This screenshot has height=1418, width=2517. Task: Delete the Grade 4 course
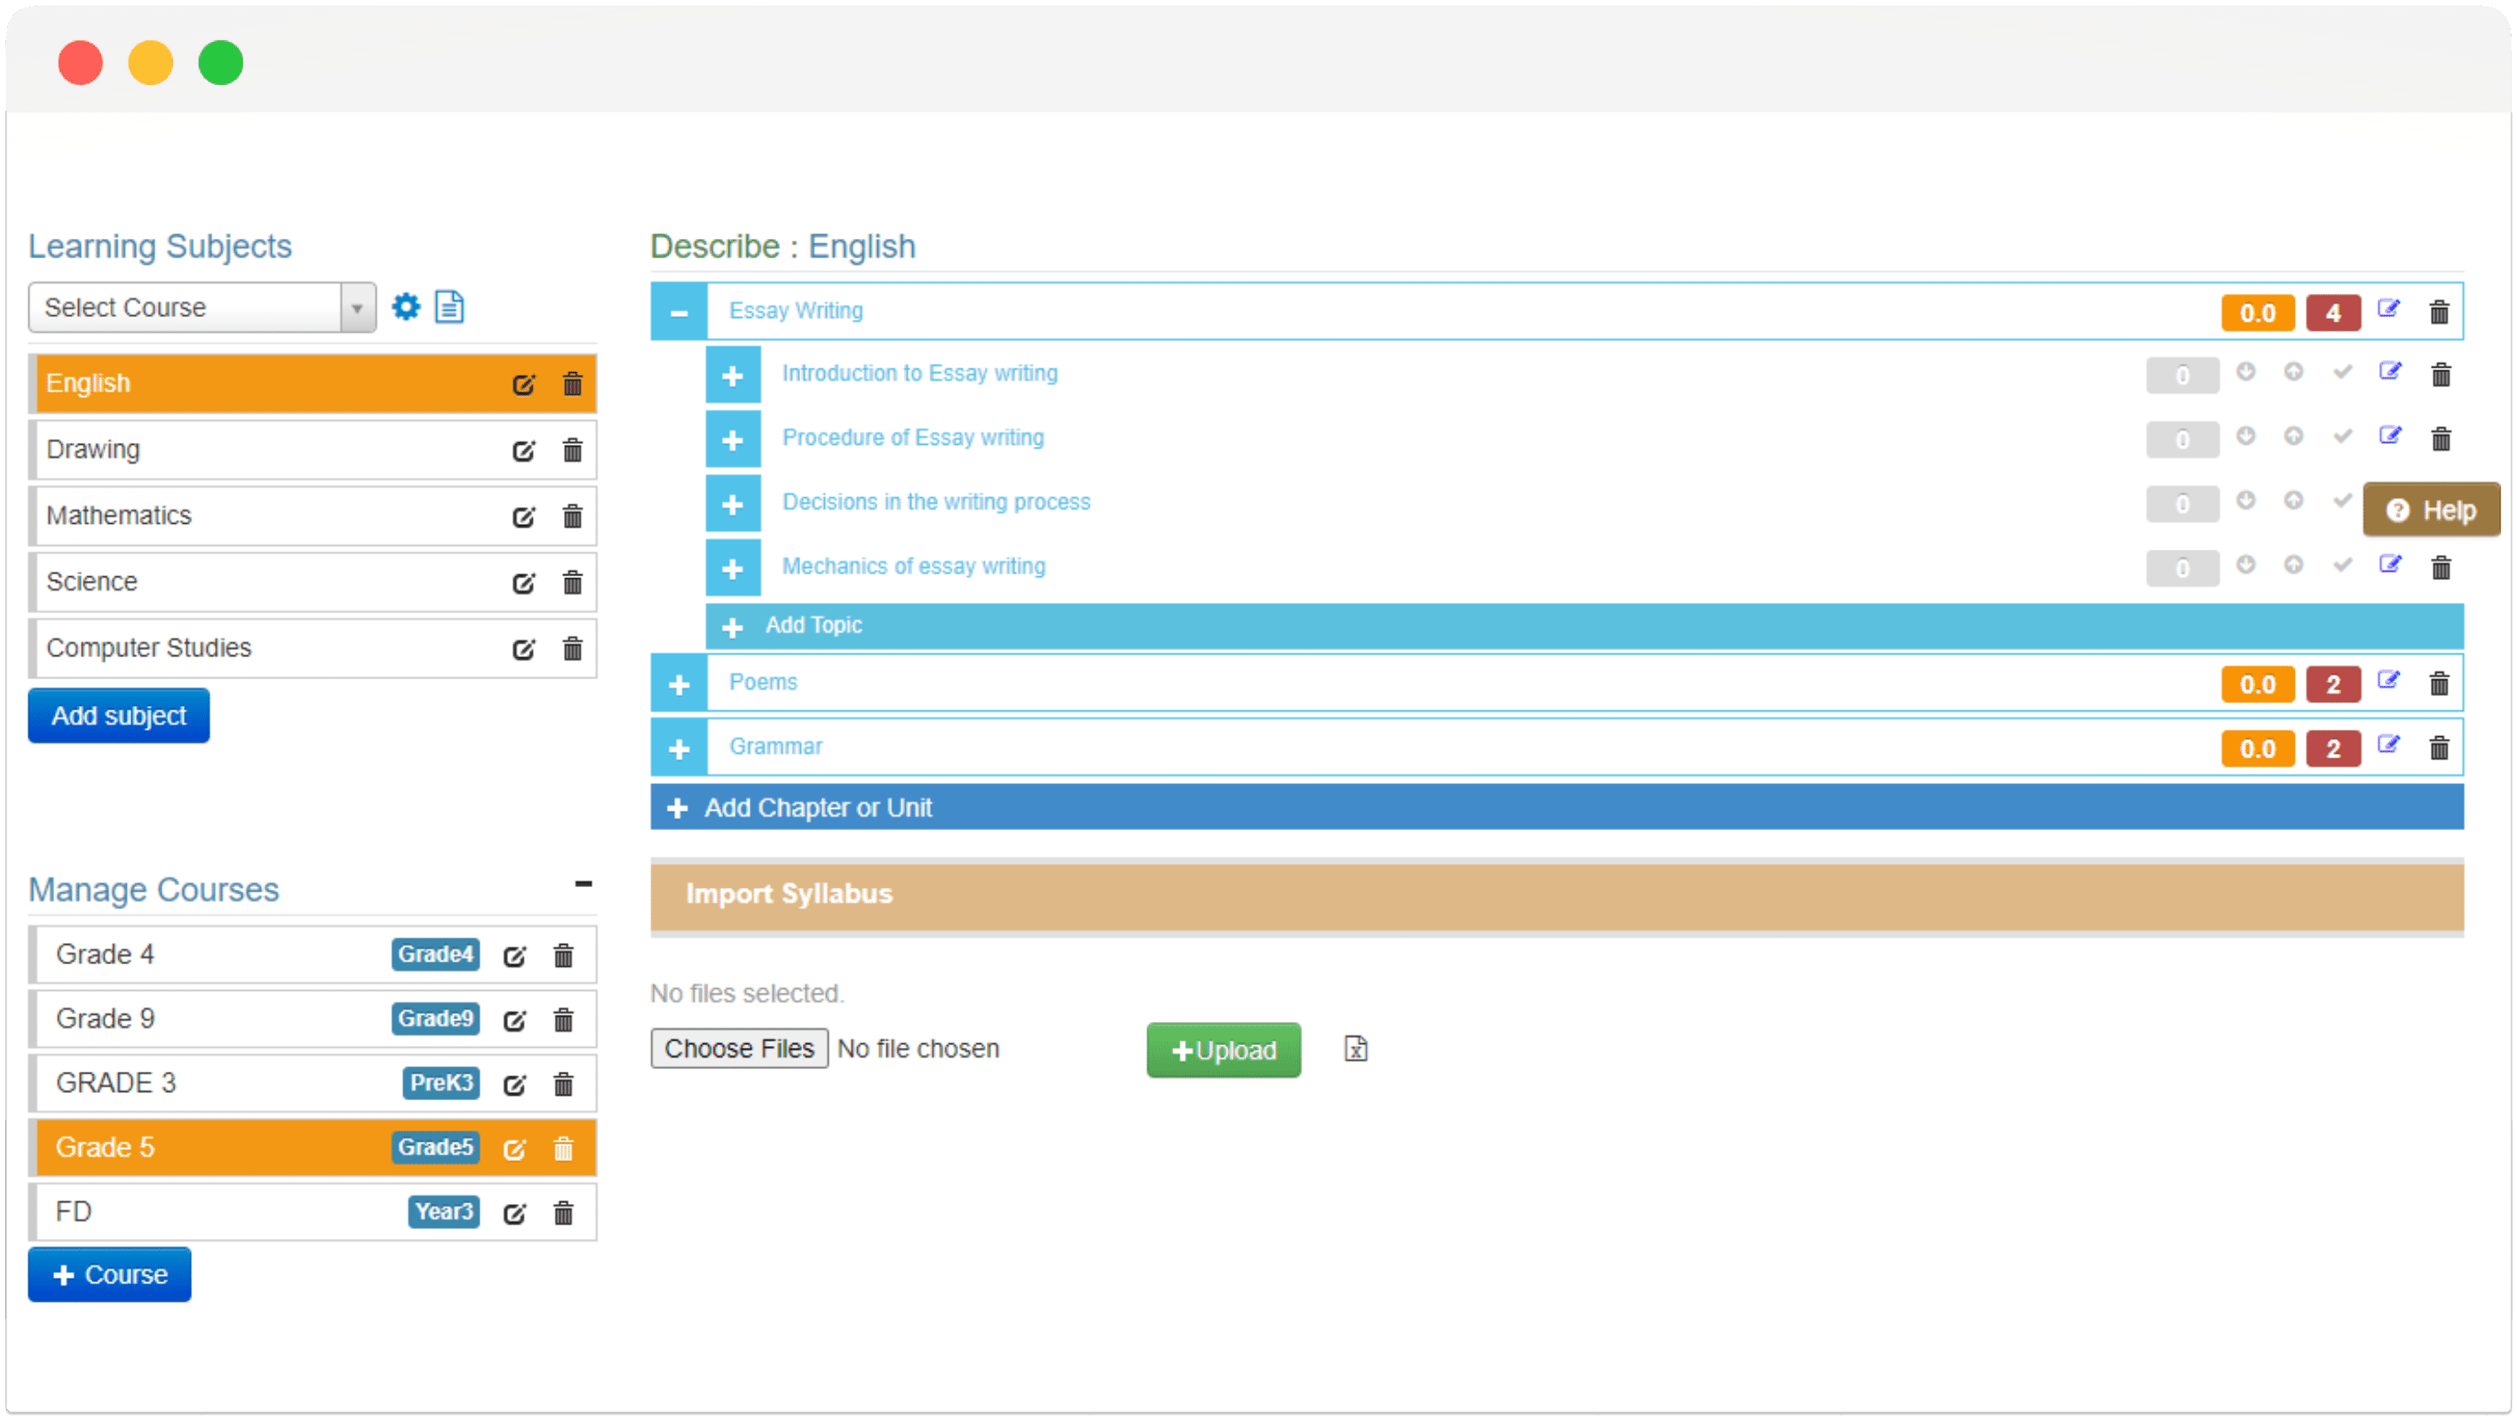click(x=564, y=956)
